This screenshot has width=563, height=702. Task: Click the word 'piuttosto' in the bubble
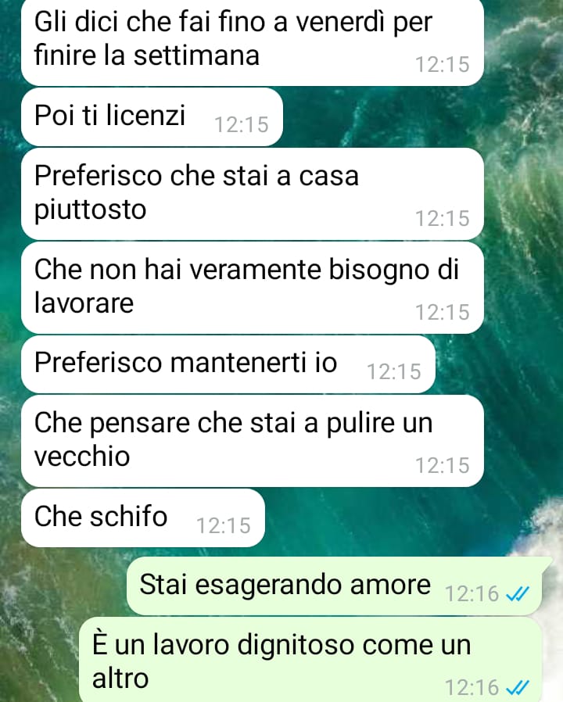[91, 210]
